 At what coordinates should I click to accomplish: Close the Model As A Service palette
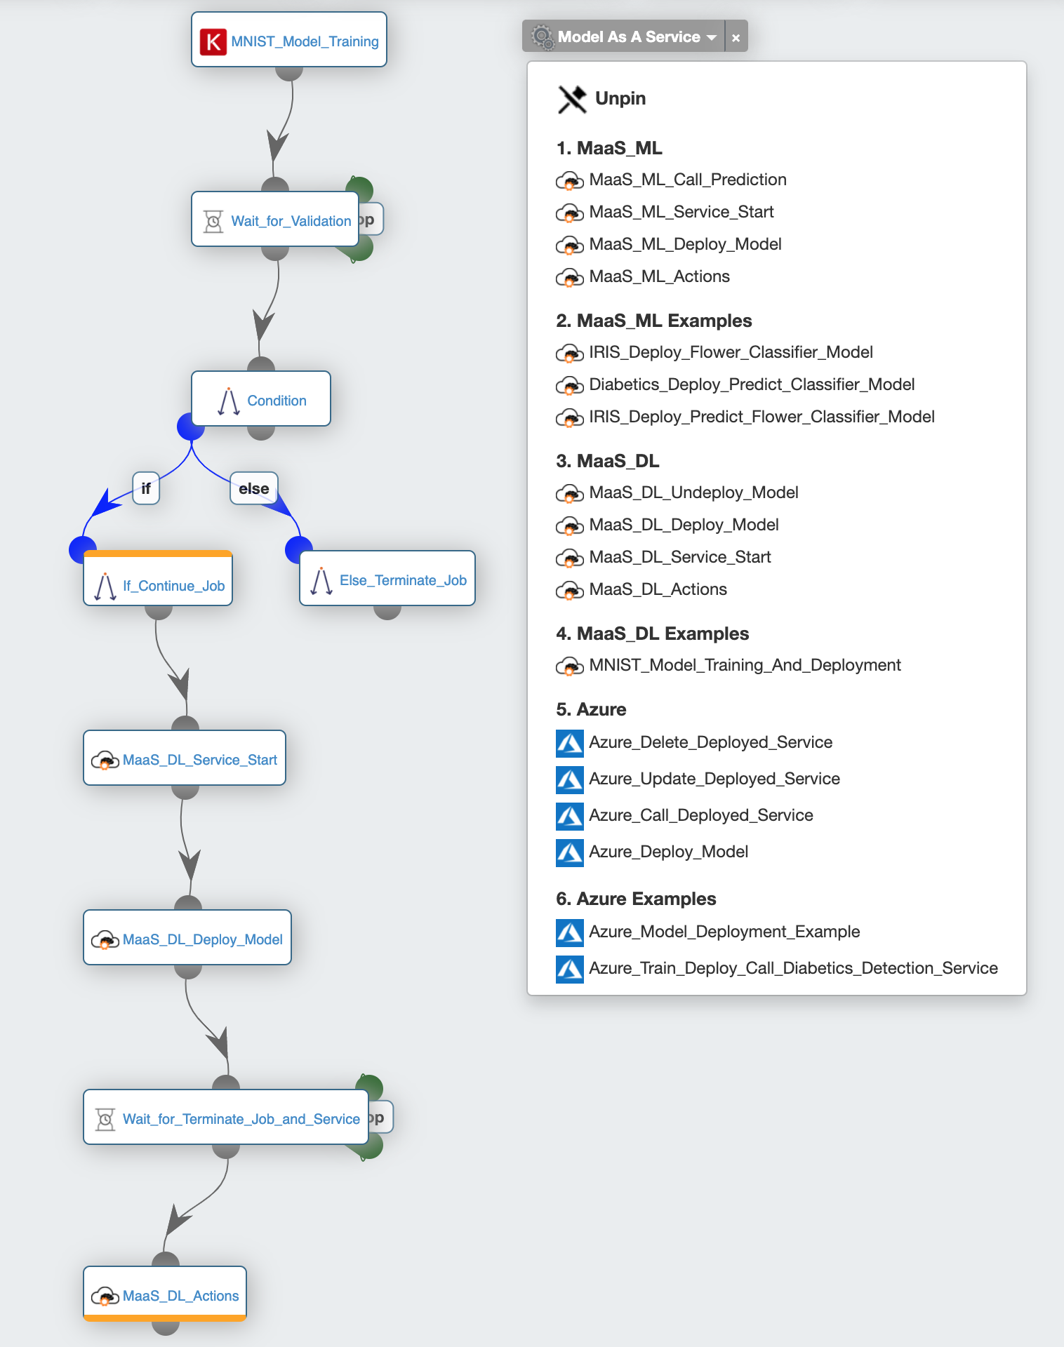coord(736,38)
